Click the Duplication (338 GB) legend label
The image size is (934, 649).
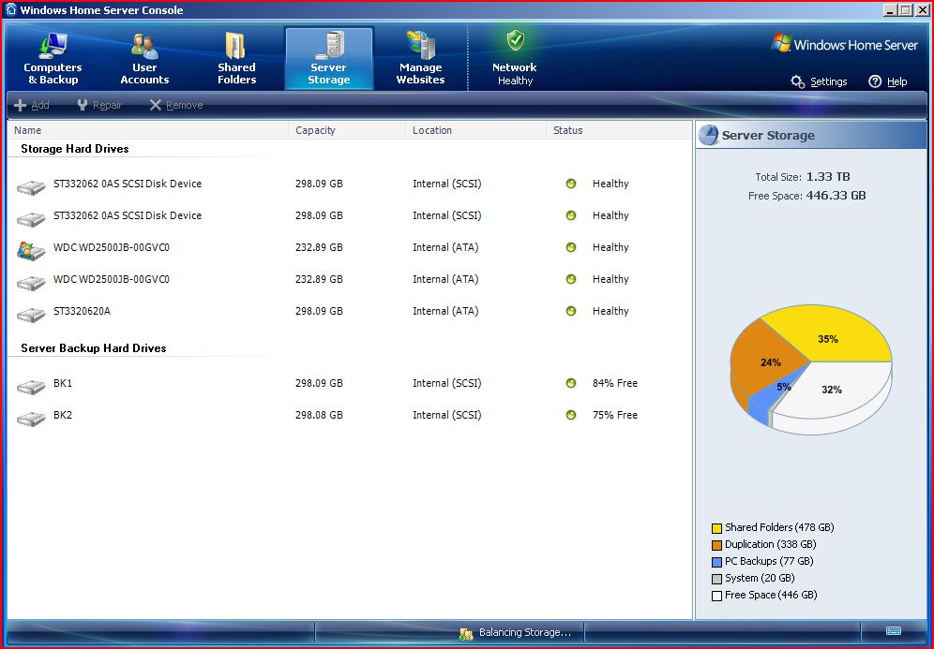(x=770, y=544)
